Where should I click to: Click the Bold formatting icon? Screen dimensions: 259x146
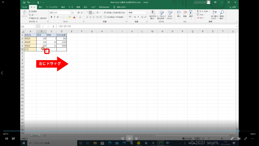click(51, 17)
